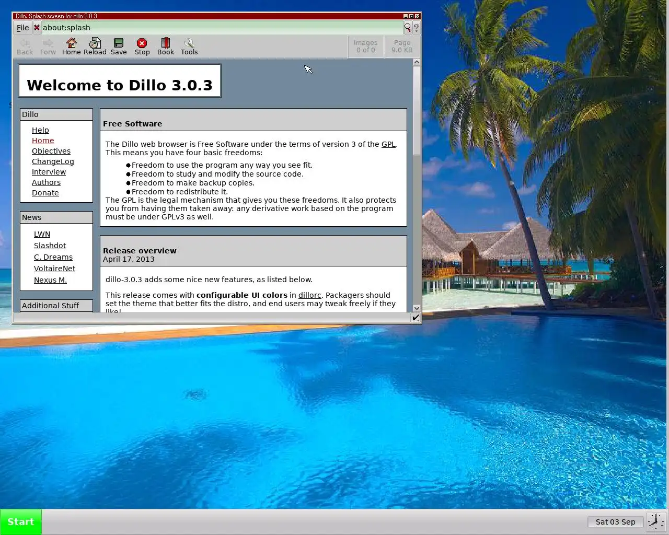669x535 pixels.
Task: Open the Tools menu icon
Action: [189, 46]
